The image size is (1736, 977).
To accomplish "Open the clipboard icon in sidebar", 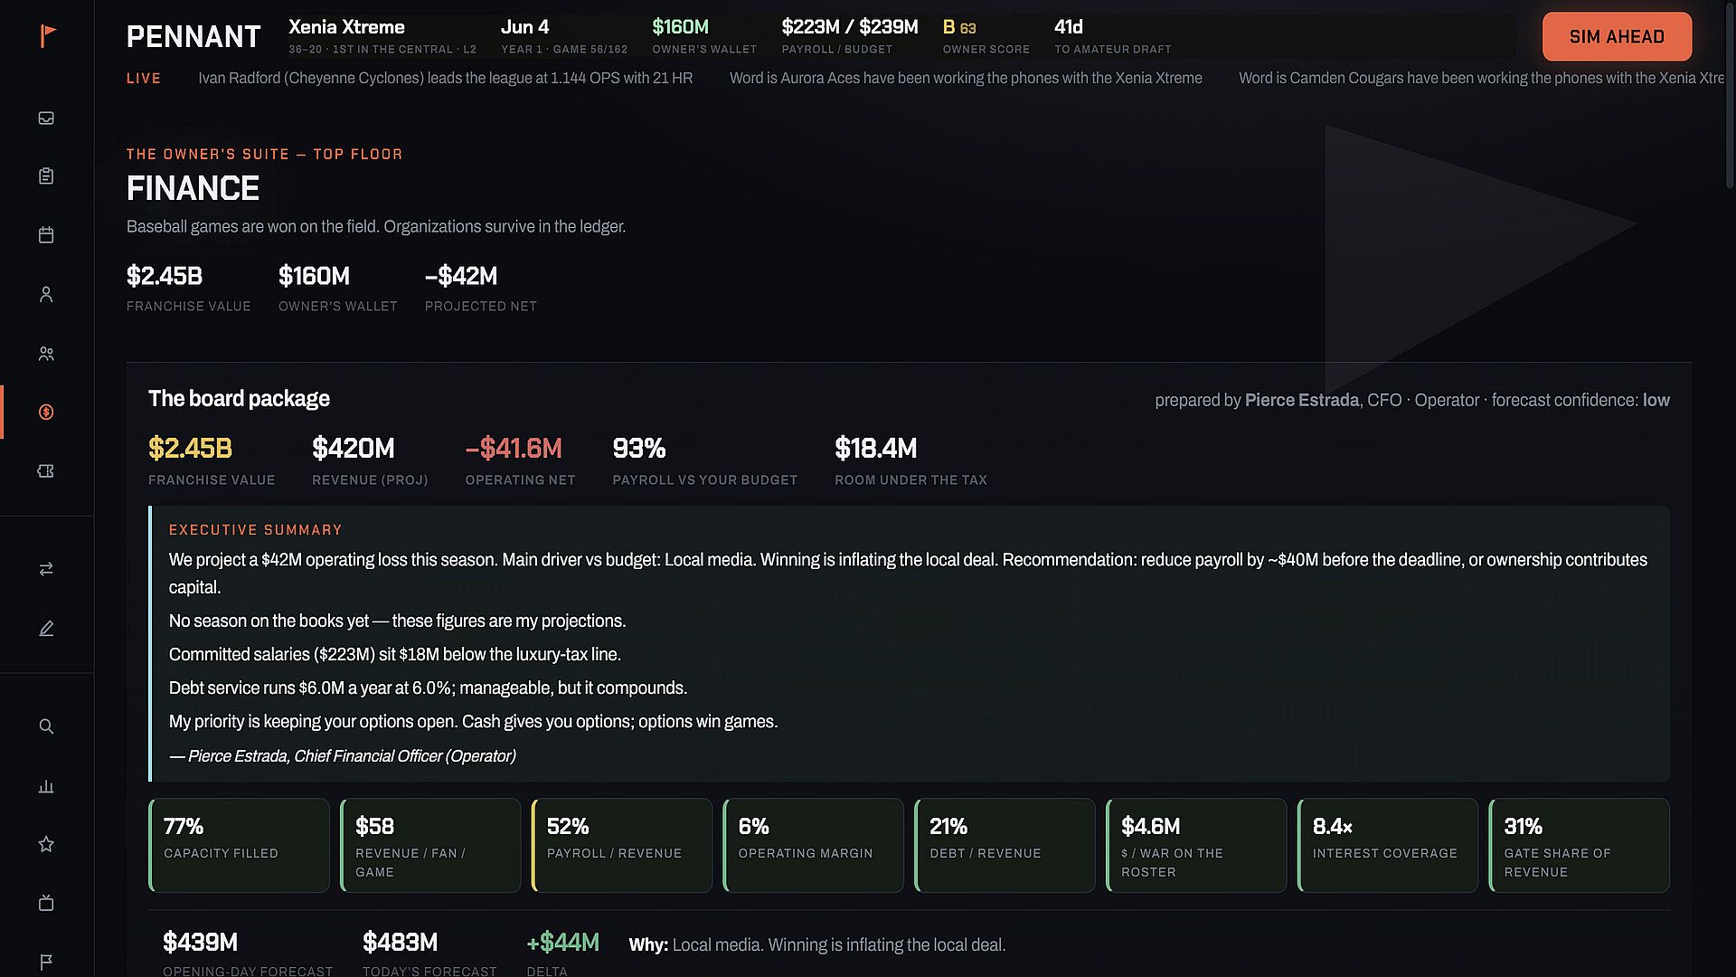I will (x=46, y=176).
